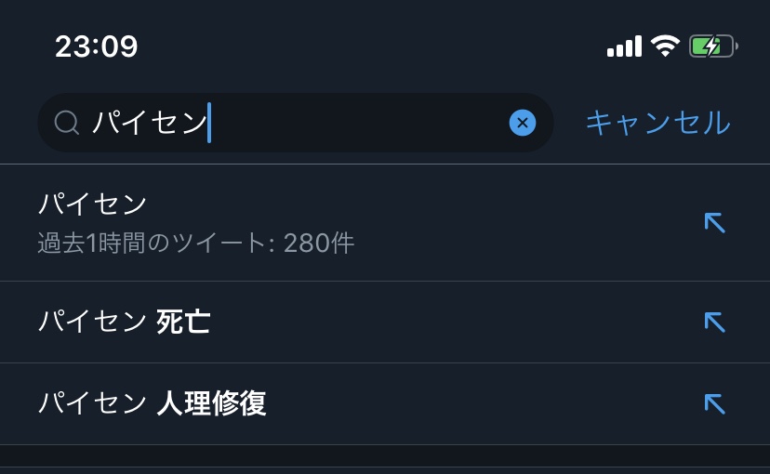Screen dimensions: 770x474
Task: Tap the bold word "死亡"
Action: [183, 322]
